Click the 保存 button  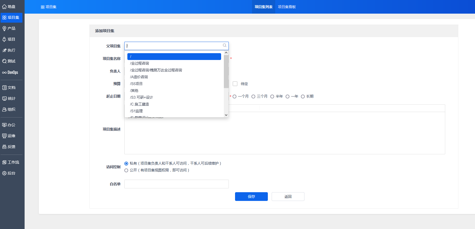pos(251,197)
